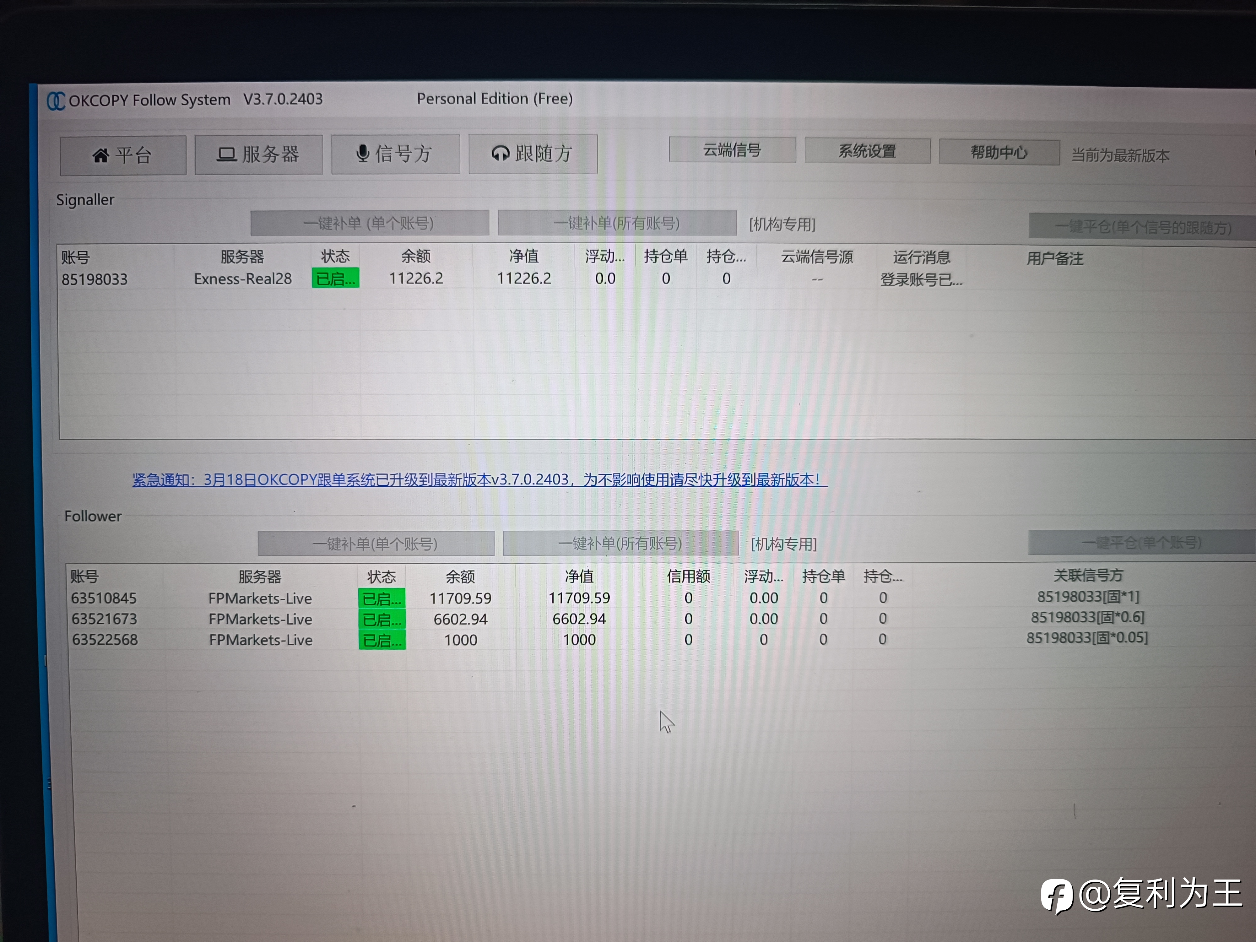This screenshot has width=1256, height=942.
Task: Click Follower 余额 column header
Action: click(461, 577)
